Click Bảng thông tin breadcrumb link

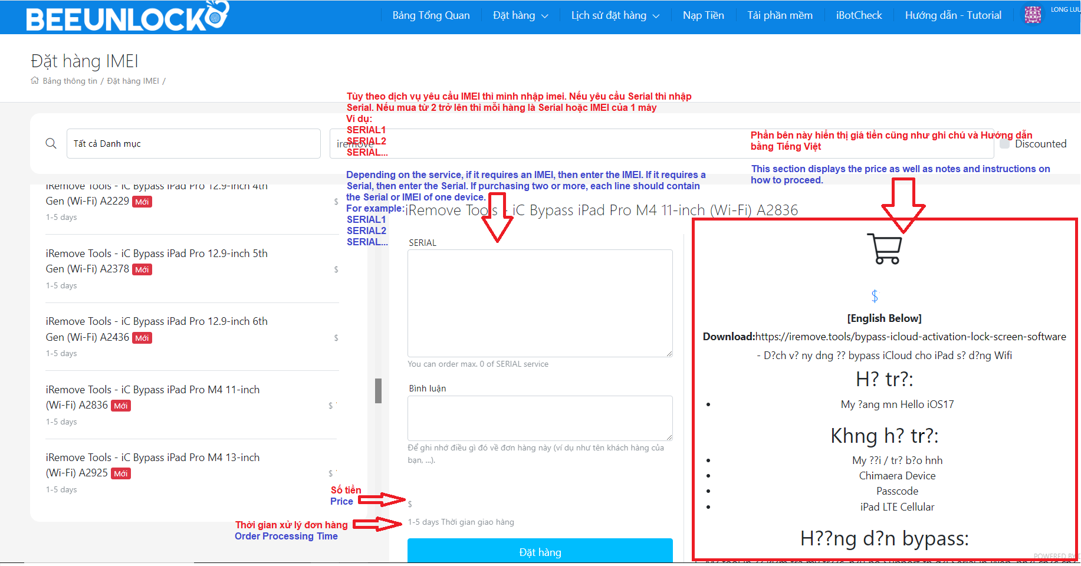point(70,81)
